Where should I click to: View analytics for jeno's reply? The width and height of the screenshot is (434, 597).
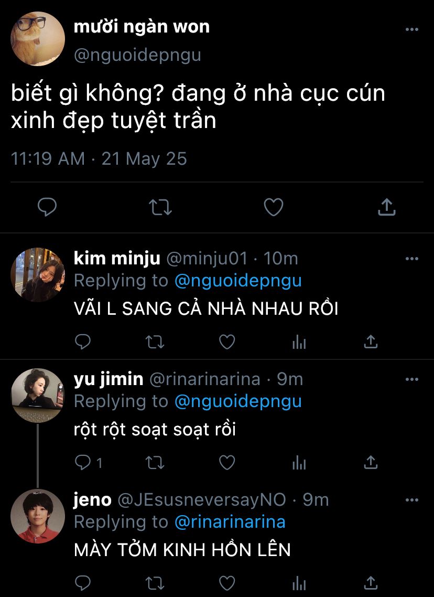coord(299,583)
